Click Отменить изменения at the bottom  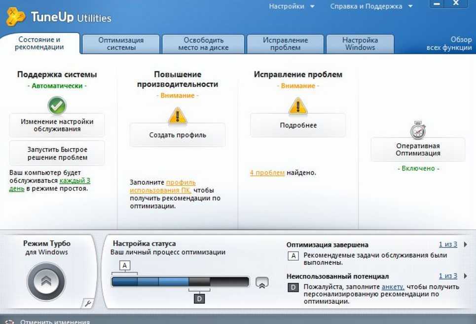click(x=55, y=322)
